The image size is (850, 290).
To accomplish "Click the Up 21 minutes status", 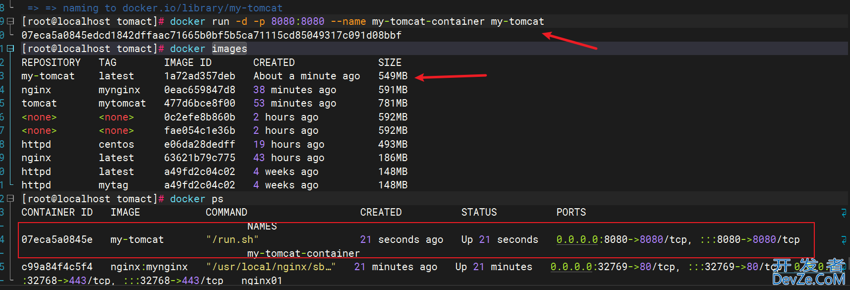I will (x=494, y=267).
